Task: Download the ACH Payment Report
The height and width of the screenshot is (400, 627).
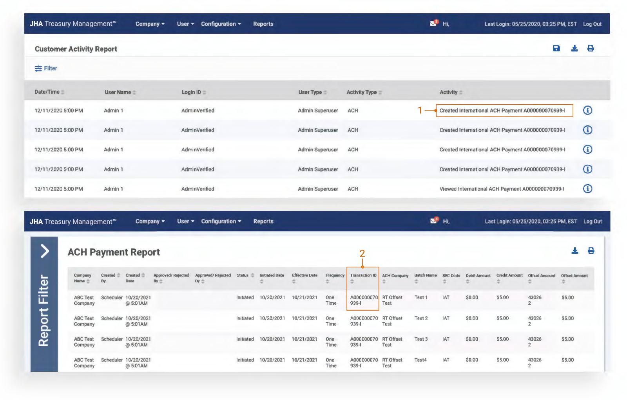Action: point(574,251)
